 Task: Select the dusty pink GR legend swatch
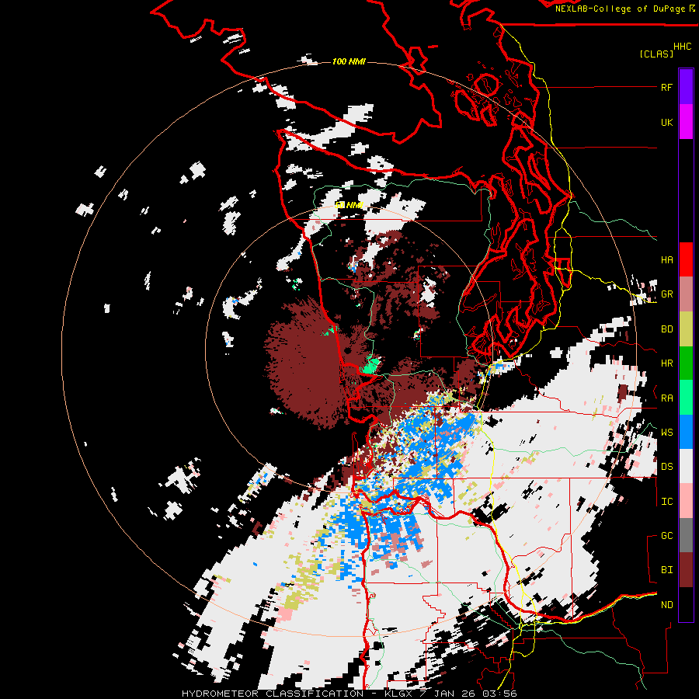pyautogui.click(x=686, y=294)
